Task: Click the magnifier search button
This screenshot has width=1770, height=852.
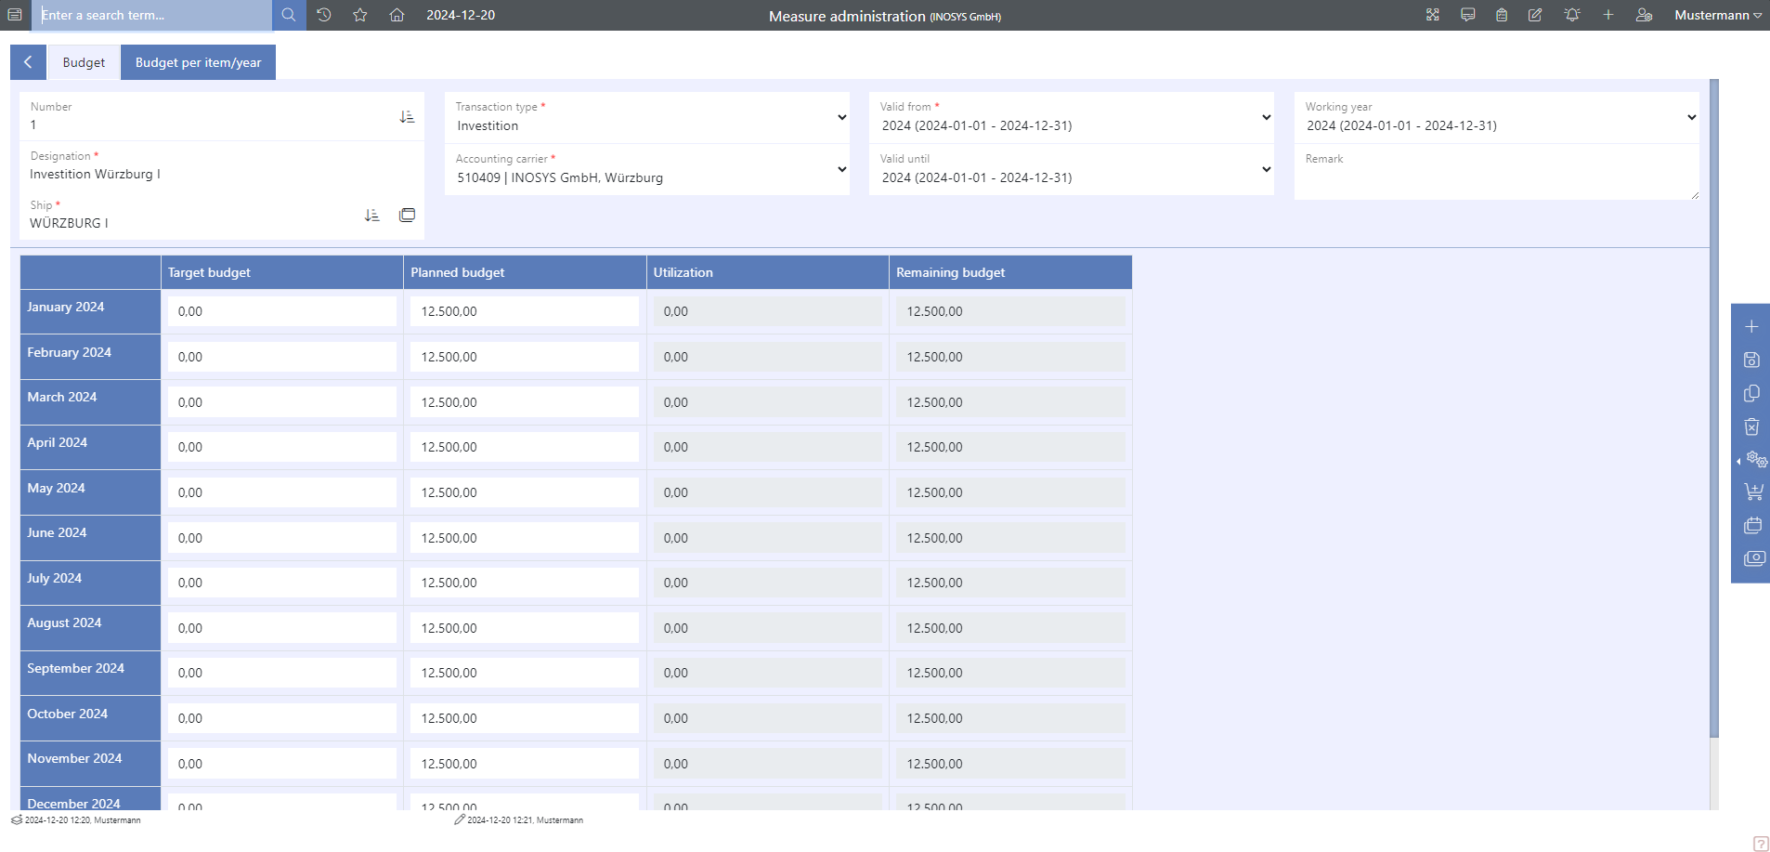Action: pos(289,15)
